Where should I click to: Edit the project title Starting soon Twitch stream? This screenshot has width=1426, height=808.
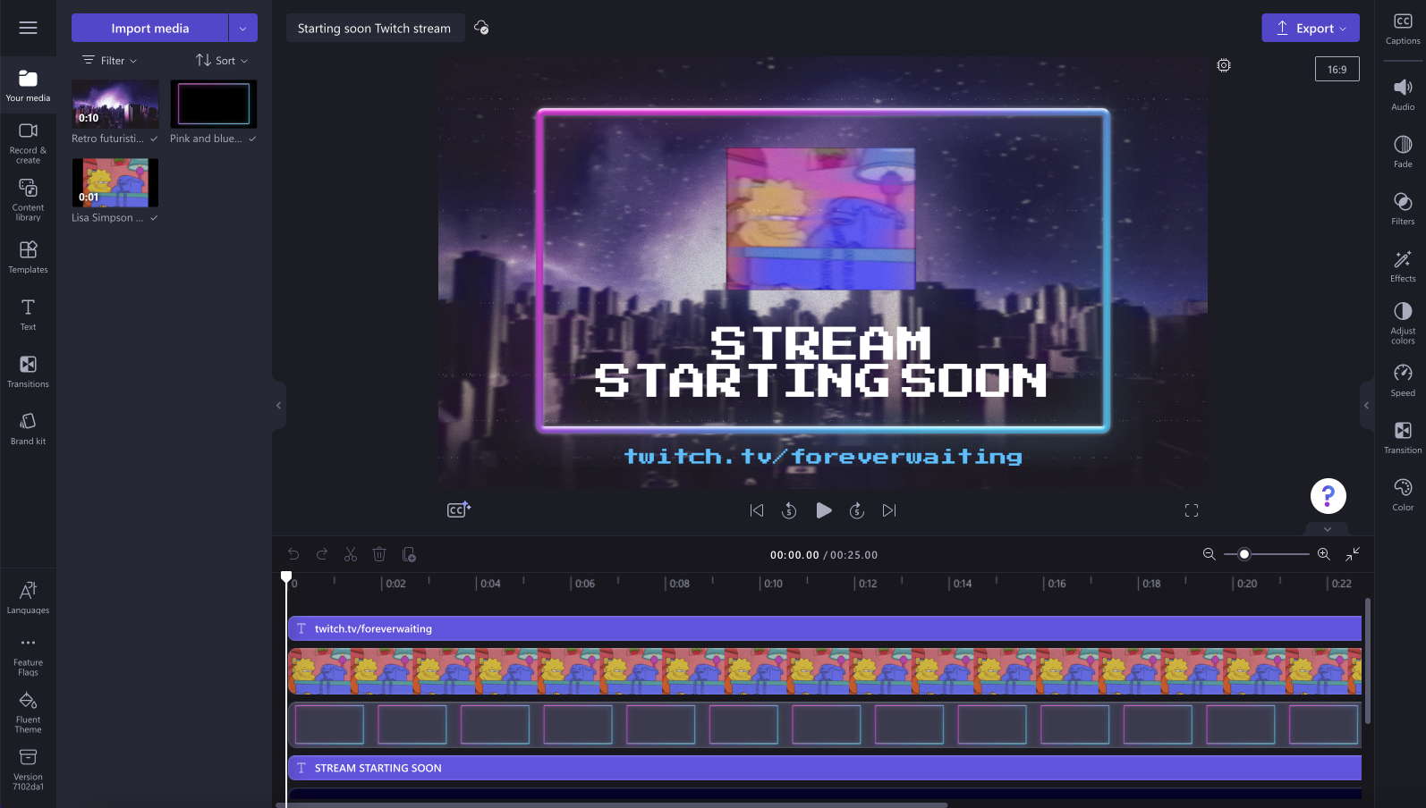[374, 28]
